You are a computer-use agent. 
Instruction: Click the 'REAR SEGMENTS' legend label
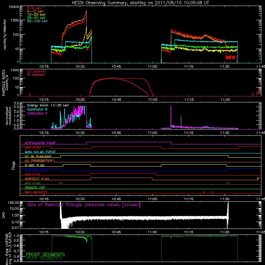pyautogui.click(x=44, y=258)
